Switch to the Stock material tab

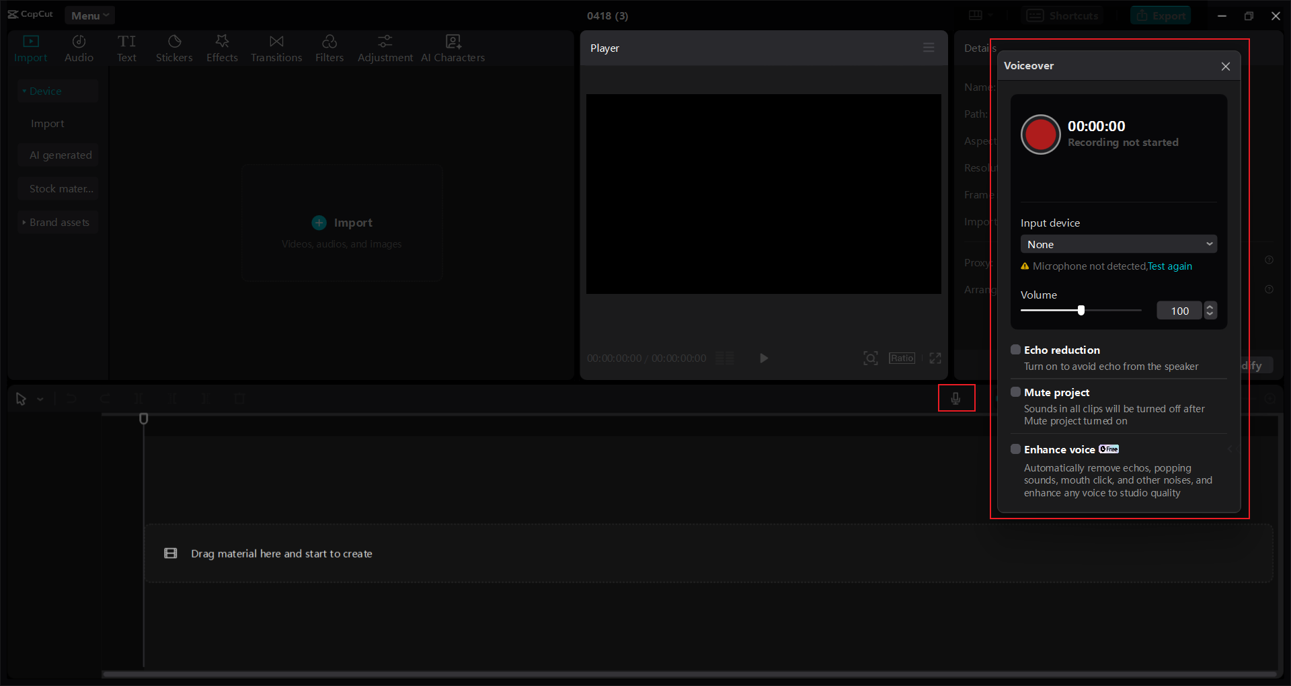[x=59, y=188]
